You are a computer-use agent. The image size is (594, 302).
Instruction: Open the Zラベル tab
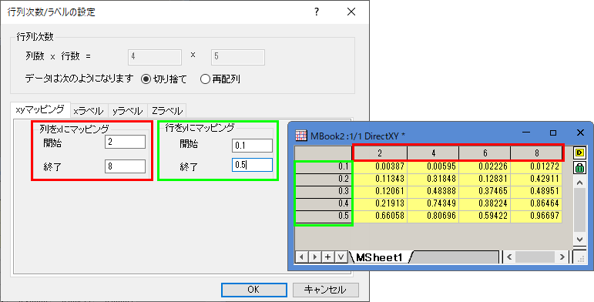(x=166, y=111)
